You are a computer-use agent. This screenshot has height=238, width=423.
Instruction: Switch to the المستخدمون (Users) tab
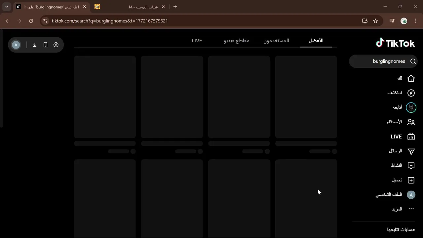pyautogui.click(x=276, y=41)
